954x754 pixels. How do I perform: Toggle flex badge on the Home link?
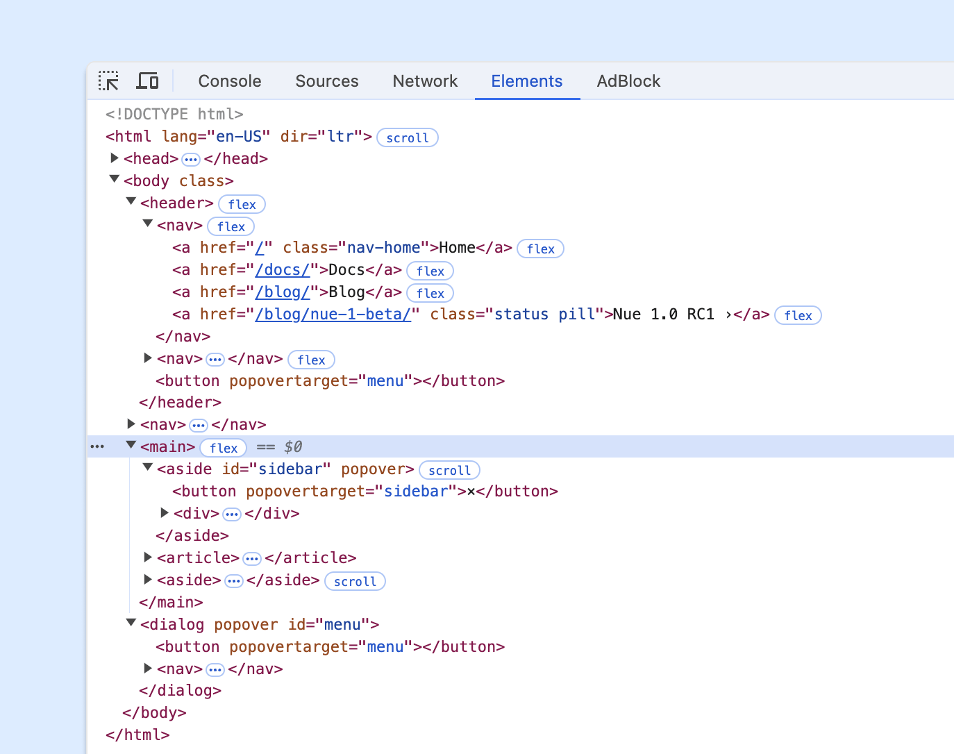(x=541, y=249)
